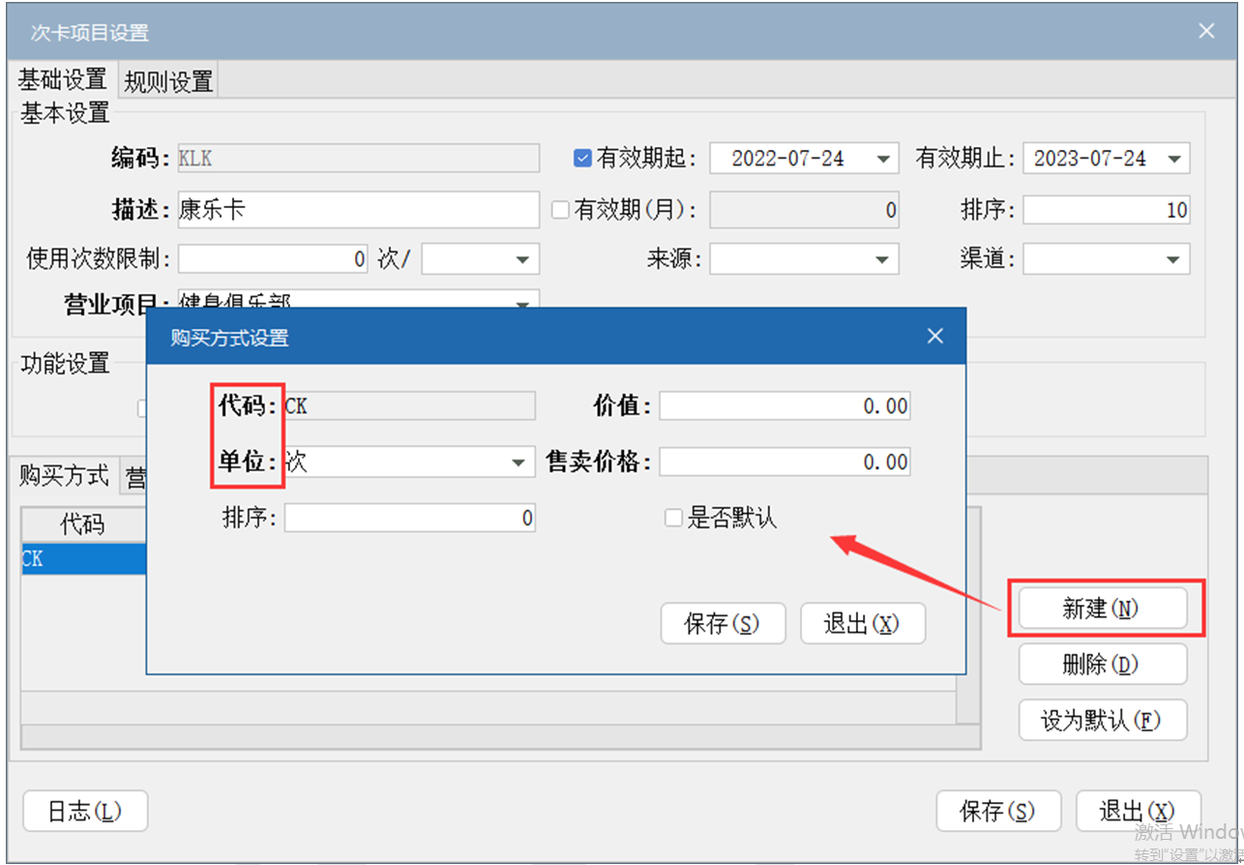Viewport: 1244px width, 865px height.
Task: Open the 日志(L) button
Action: click(x=85, y=811)
